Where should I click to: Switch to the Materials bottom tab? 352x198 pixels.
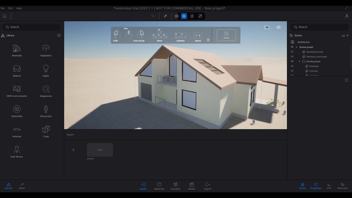(159, 186)
